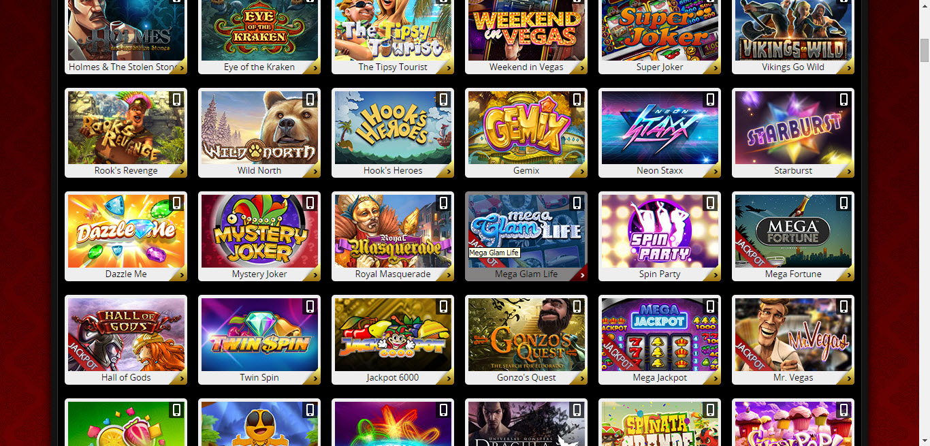Click the Rook's Revenge title link
This screenshot has height=446, width=930.
126,170
